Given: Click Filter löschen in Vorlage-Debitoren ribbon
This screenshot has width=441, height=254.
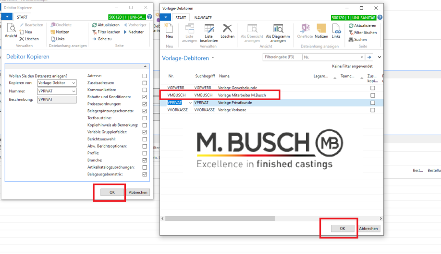Looking at the screenshot, I should tap(363, 33).
